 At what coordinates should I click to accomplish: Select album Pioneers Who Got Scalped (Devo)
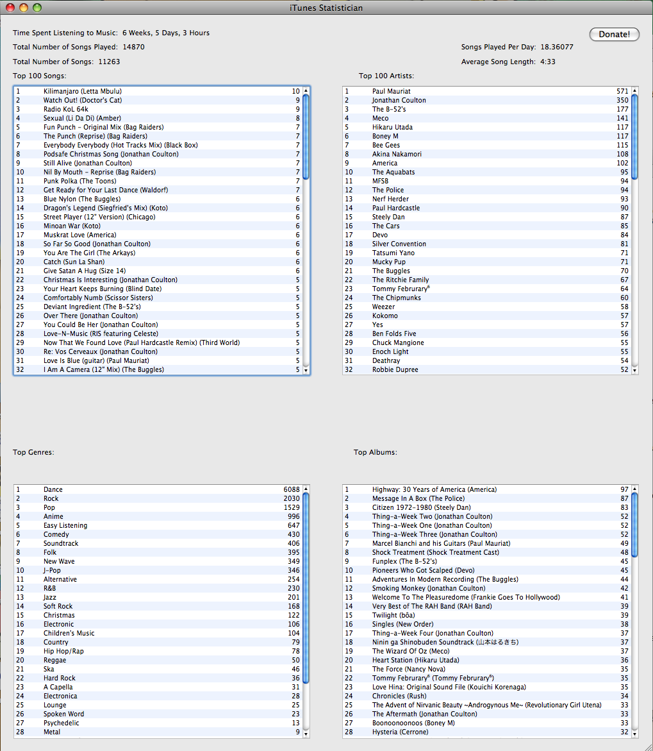[487, 570]
